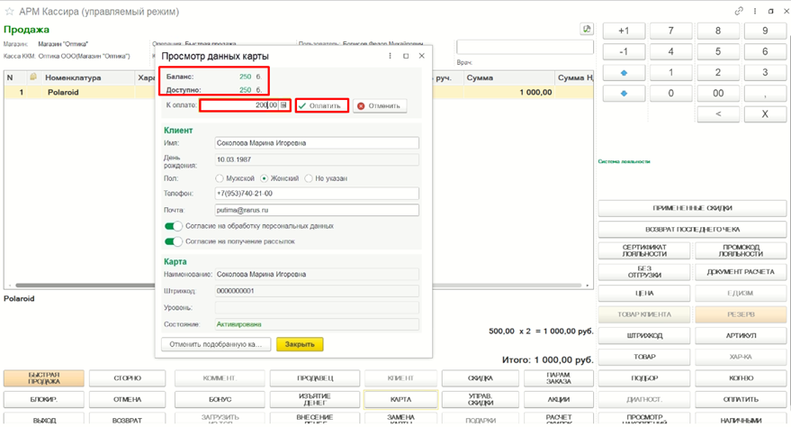
Task: Click the note icon column header
Action: pos(33,77)
